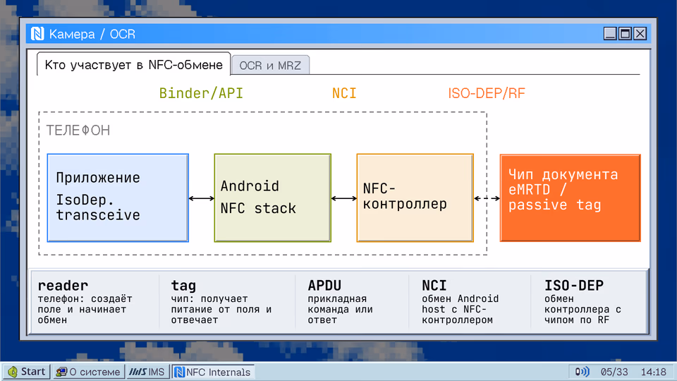Activate the "NFC Internals" taskbar item
This screenshot has width=677, height=381.
(x=213, y=372)
